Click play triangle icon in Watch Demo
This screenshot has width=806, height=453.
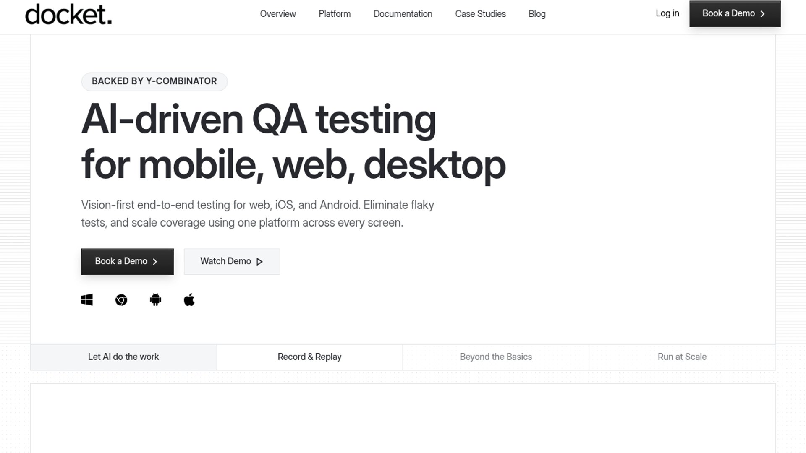[259, 262]
